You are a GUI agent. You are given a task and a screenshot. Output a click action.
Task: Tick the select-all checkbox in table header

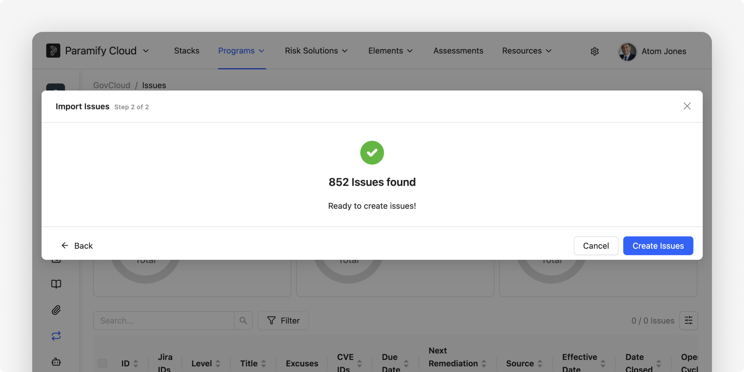coord(103,363)
